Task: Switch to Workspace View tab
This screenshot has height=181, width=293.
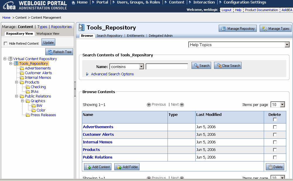Action: click(48, 34)
